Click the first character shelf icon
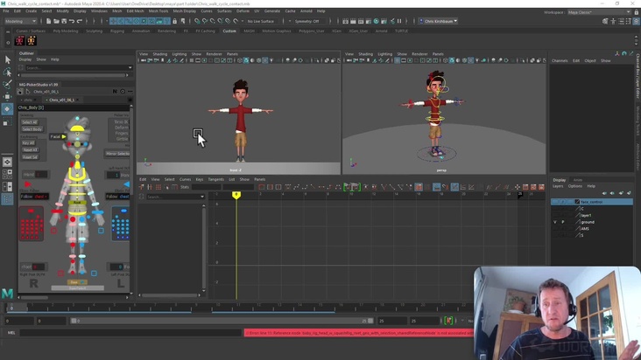Image resolution: width=641 pixels, height=360 pixels. 19,41
